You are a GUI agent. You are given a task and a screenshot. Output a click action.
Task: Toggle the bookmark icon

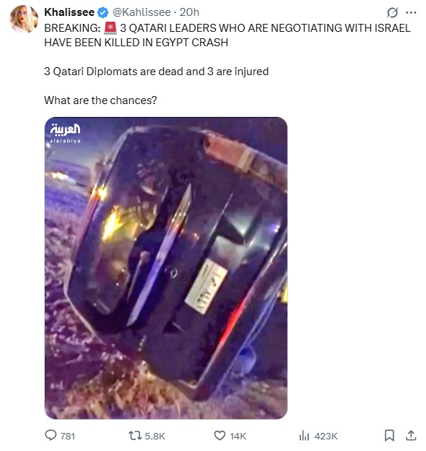(389, 436)
